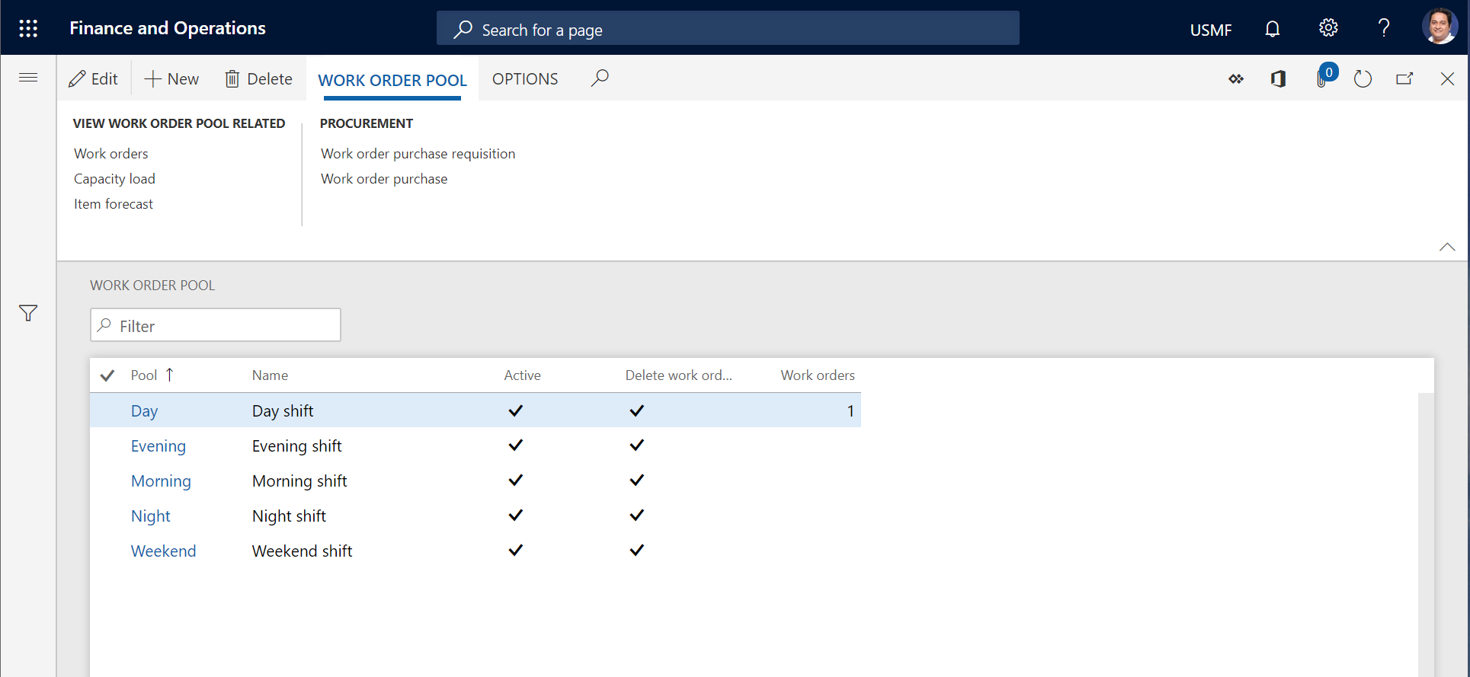
Task: Open the Evening pool link
Action: click(159, 446)
